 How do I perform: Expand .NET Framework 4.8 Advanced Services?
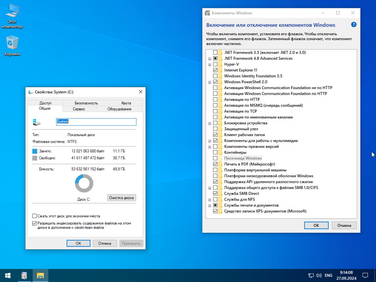[210, 59]
